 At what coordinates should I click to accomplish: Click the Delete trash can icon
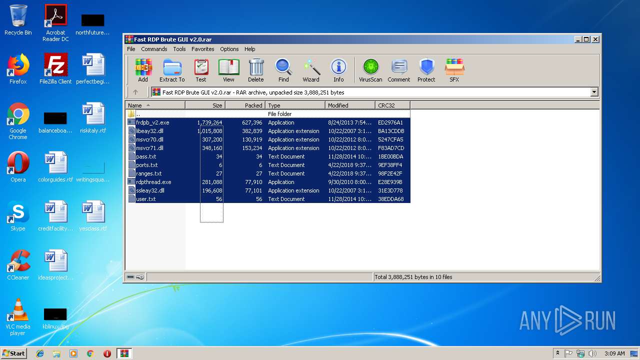(x=256, y=70)
